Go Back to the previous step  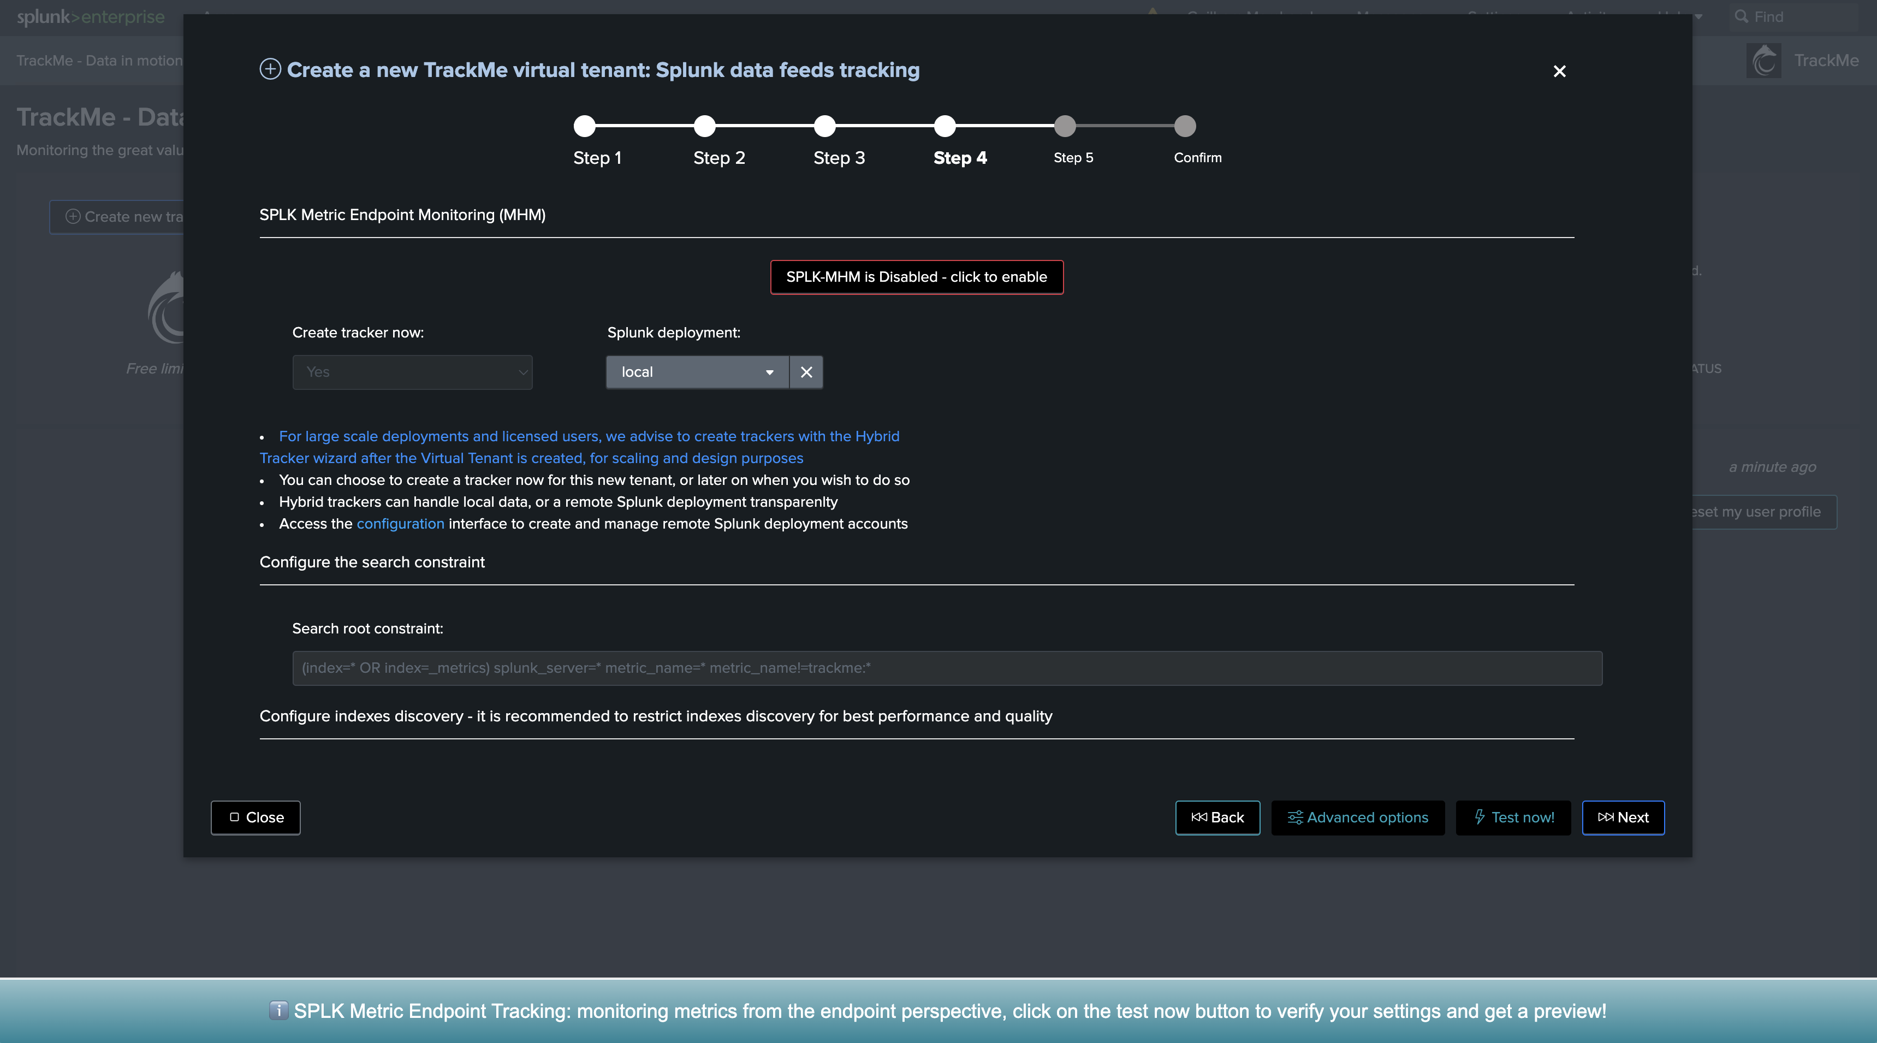pos(1217,818)
